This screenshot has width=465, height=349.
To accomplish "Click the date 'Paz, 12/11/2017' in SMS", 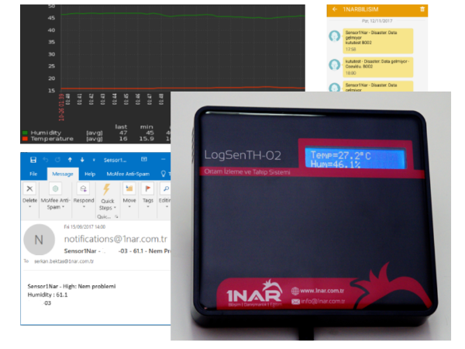I will 377,21.
